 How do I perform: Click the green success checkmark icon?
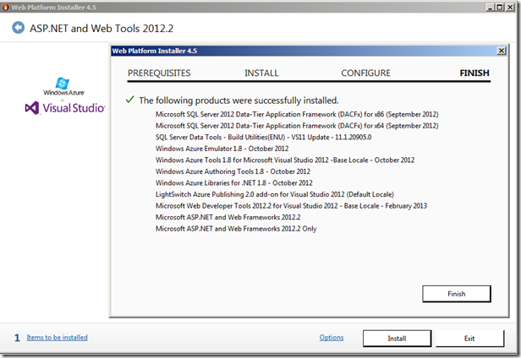click(x=130, y=99)
